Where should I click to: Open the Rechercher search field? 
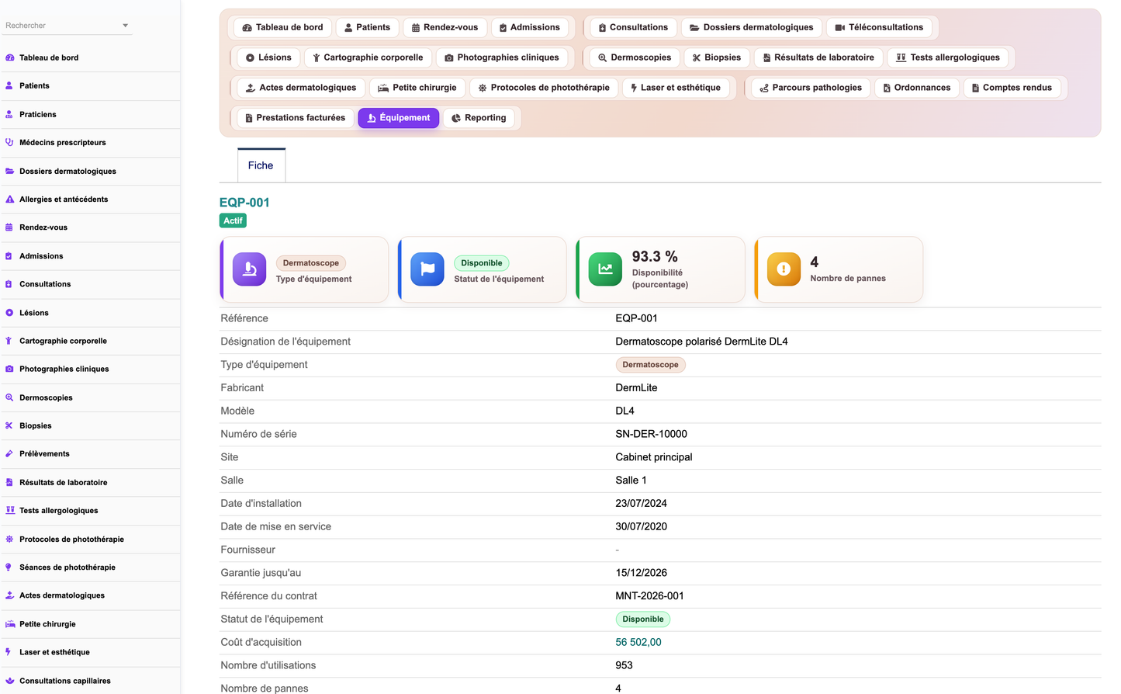[x=67, y=26]
